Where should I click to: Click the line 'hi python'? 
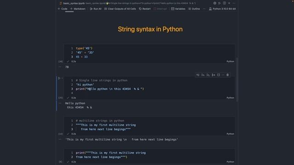[85, 84]
